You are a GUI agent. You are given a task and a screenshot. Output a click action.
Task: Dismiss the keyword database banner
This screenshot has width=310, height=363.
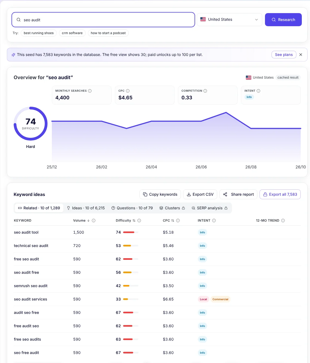(301, 55)
